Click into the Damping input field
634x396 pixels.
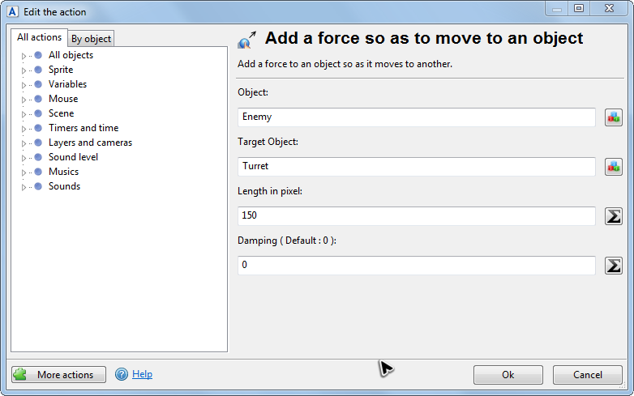(417, 266)
